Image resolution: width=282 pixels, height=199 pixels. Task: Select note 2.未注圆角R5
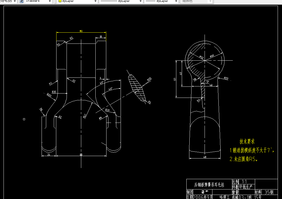[243, 159]
